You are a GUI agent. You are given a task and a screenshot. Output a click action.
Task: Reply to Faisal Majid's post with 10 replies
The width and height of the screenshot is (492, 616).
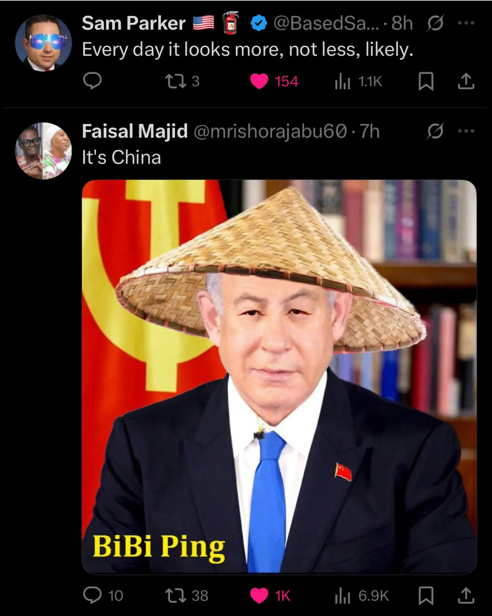pyautogui.click(x=103, y=595)
